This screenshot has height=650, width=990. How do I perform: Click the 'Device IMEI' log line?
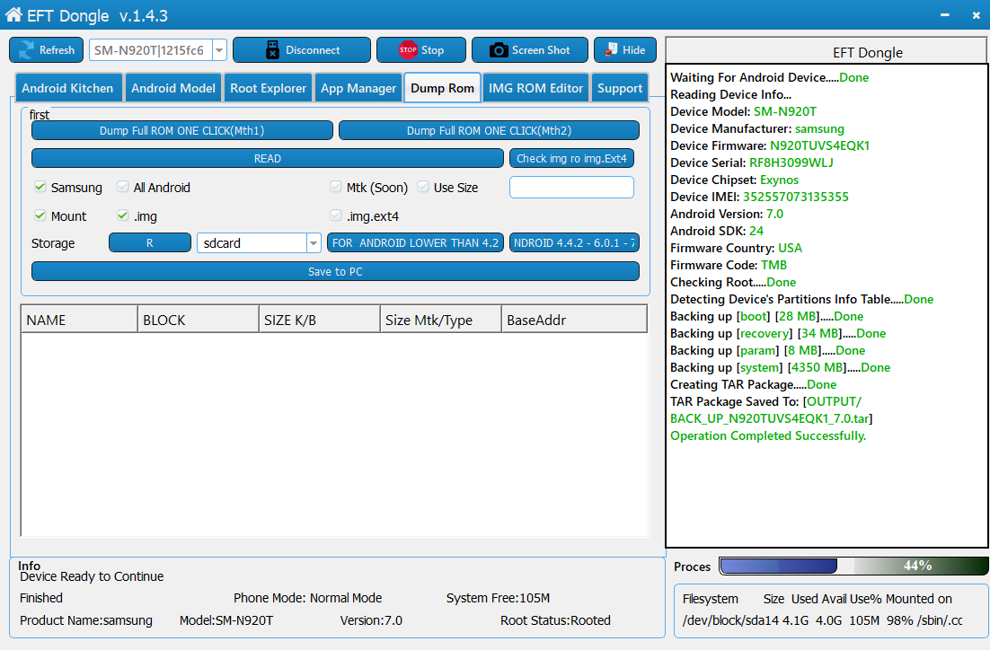[759, 197]
